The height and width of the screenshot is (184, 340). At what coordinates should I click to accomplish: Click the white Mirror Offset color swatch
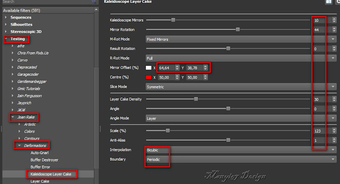[149, 68]
